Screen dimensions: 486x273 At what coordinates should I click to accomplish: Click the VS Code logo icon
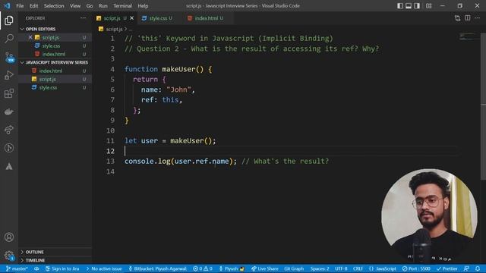(7, 5)
